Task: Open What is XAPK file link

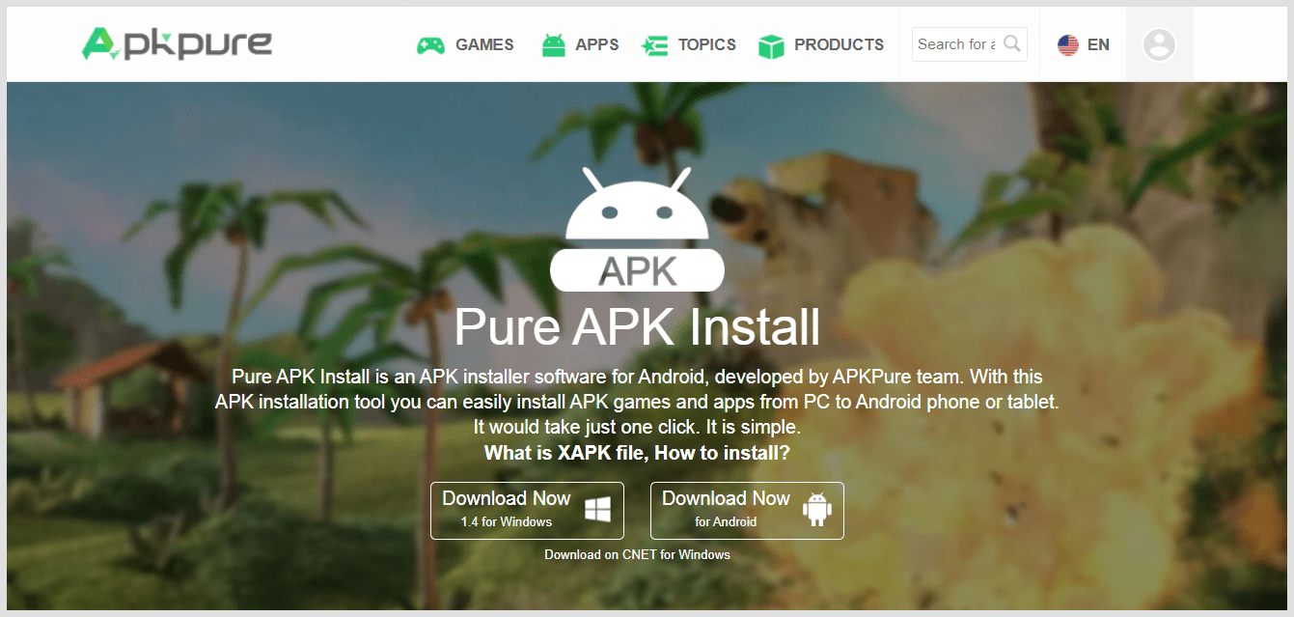Action: point(637,452)
